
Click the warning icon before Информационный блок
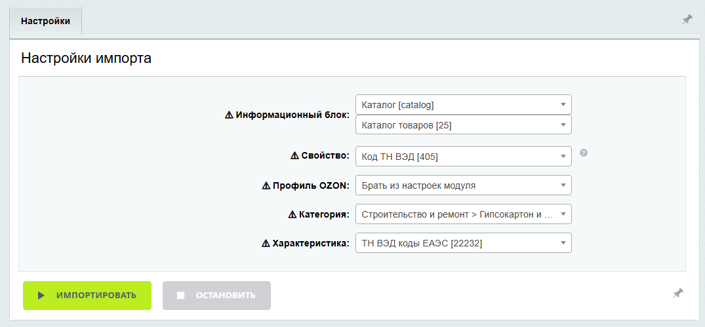[230, 115]
